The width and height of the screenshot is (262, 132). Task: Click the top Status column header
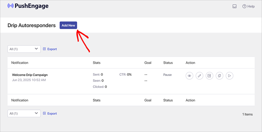click(x=168, y=63)
